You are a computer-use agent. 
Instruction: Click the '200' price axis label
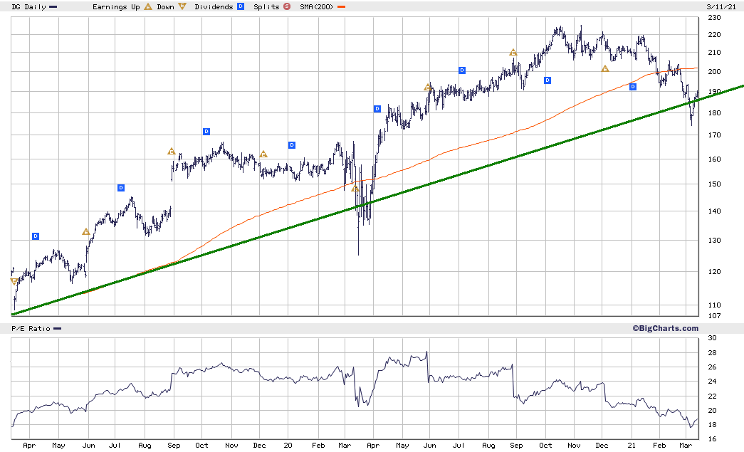pyautogui.click(x=714, y=72)
